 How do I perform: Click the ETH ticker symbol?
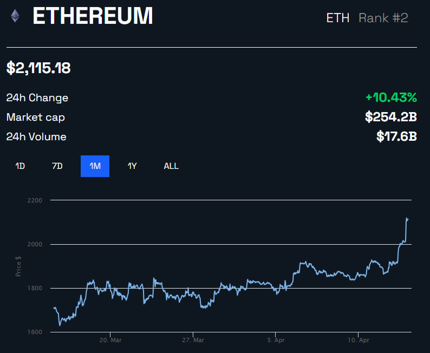pos(338,18)
